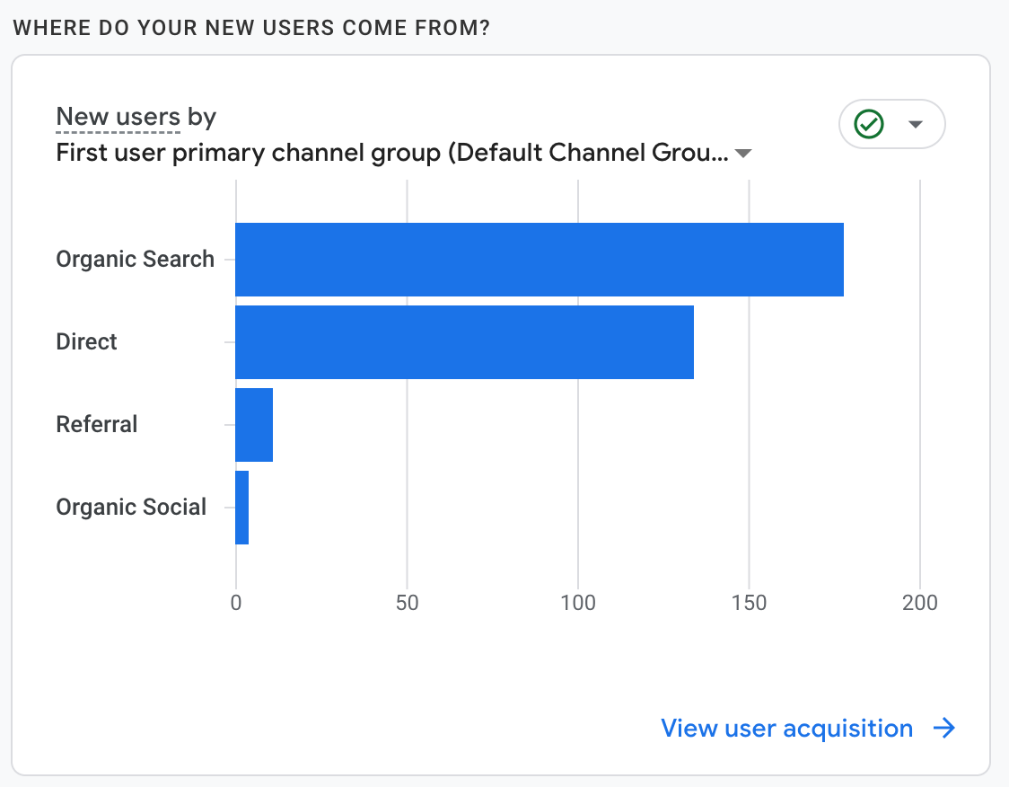Click the 100 tick label on the axis
Screen dimensions: 1009x787
pos(578,603)
